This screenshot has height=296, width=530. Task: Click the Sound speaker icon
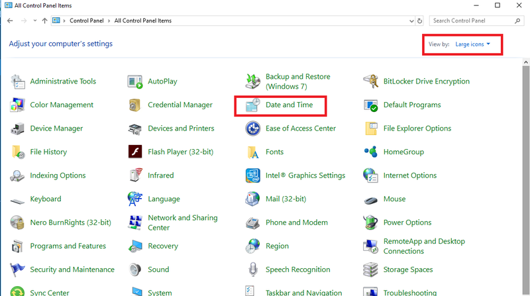[135, 270]
